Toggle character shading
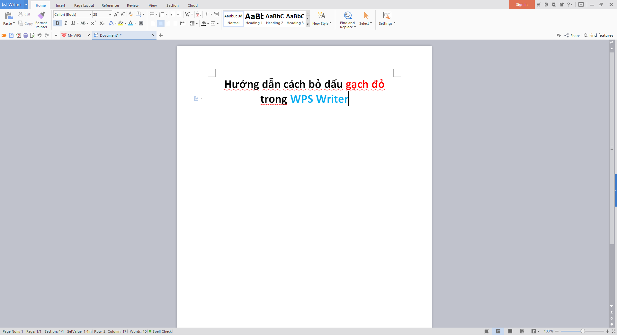The width and height of the screenshot is (617, 335). [x=141, y=23]
